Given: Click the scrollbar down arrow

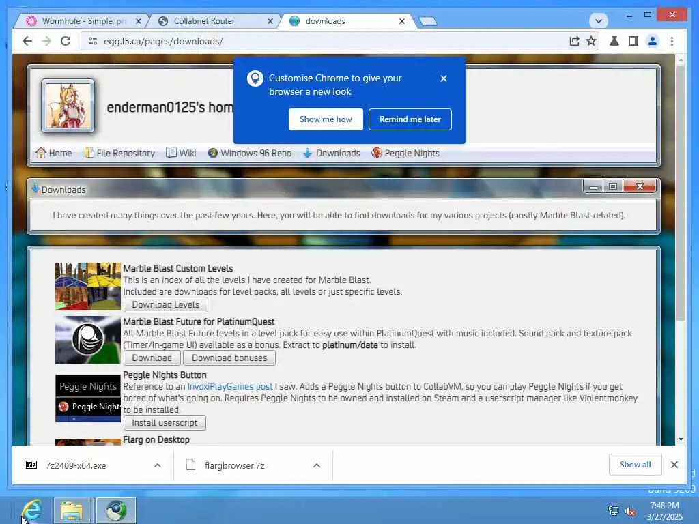Looking at the screenshot, I should [681, 439].
